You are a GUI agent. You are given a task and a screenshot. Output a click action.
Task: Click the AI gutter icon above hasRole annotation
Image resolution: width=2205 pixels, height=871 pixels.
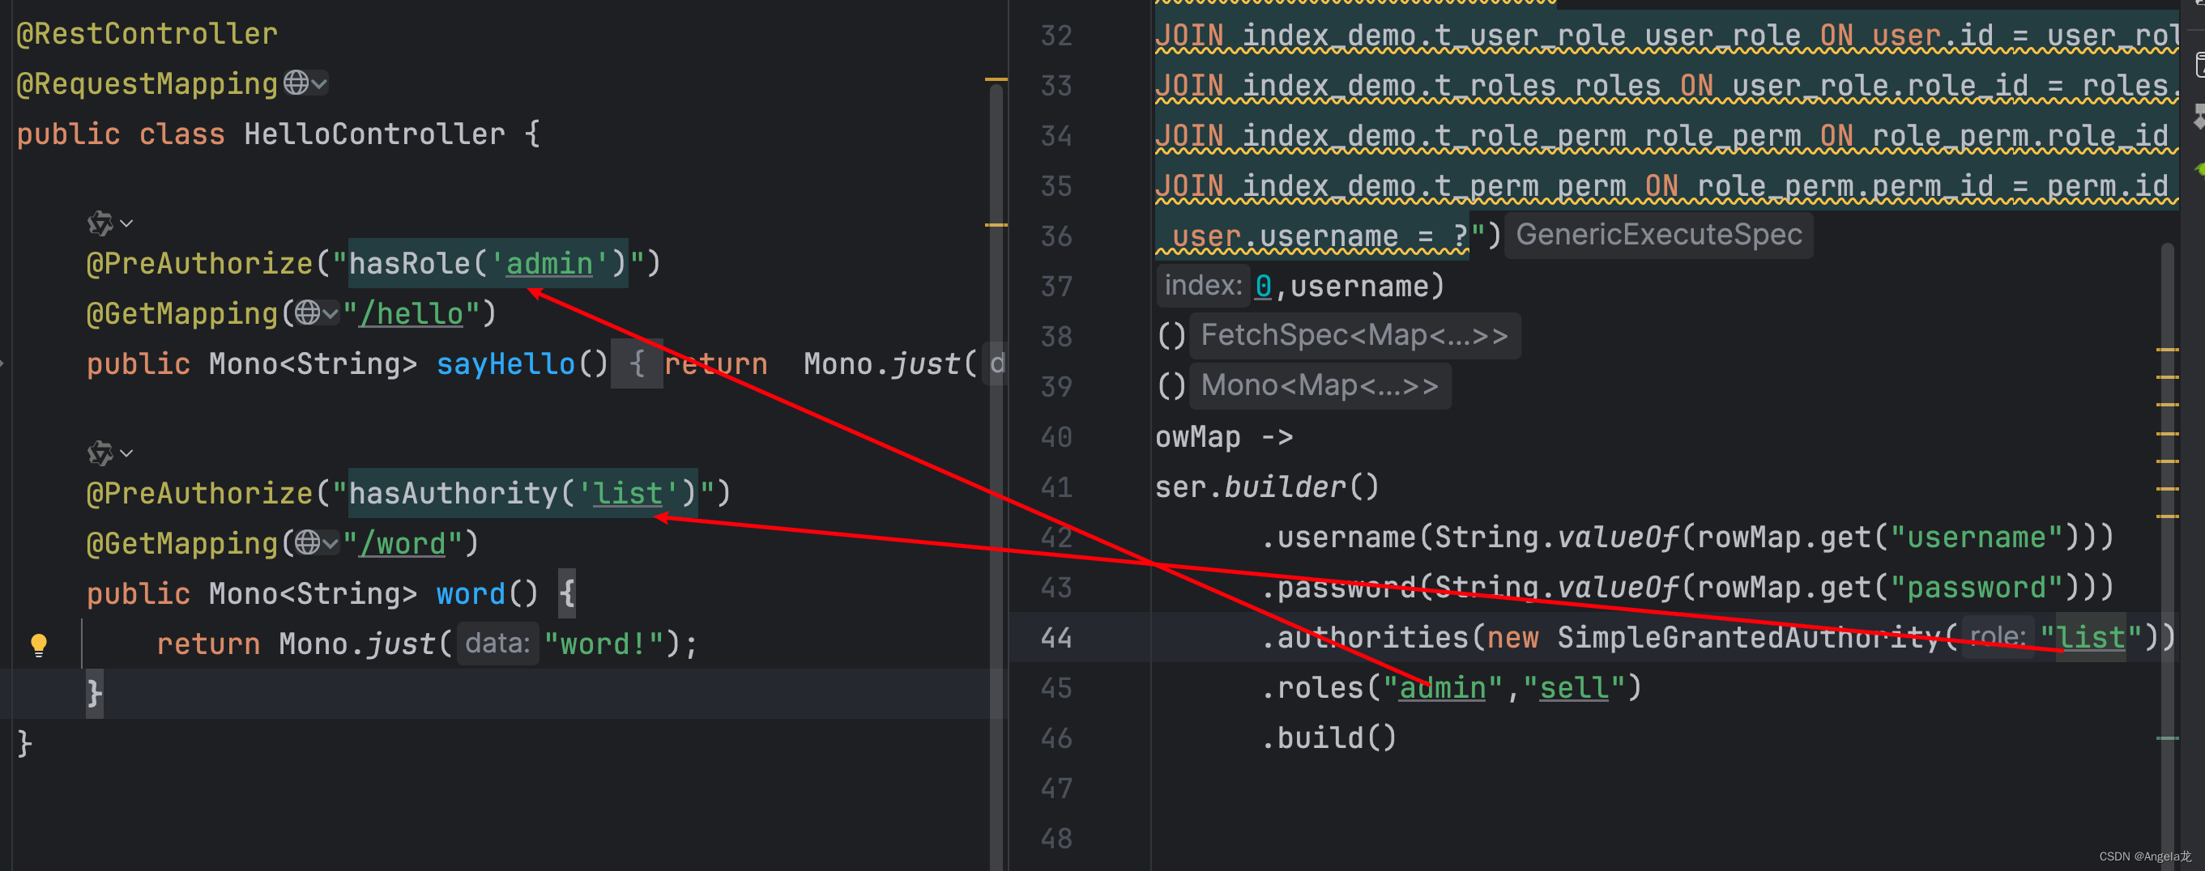click(100, 223)
